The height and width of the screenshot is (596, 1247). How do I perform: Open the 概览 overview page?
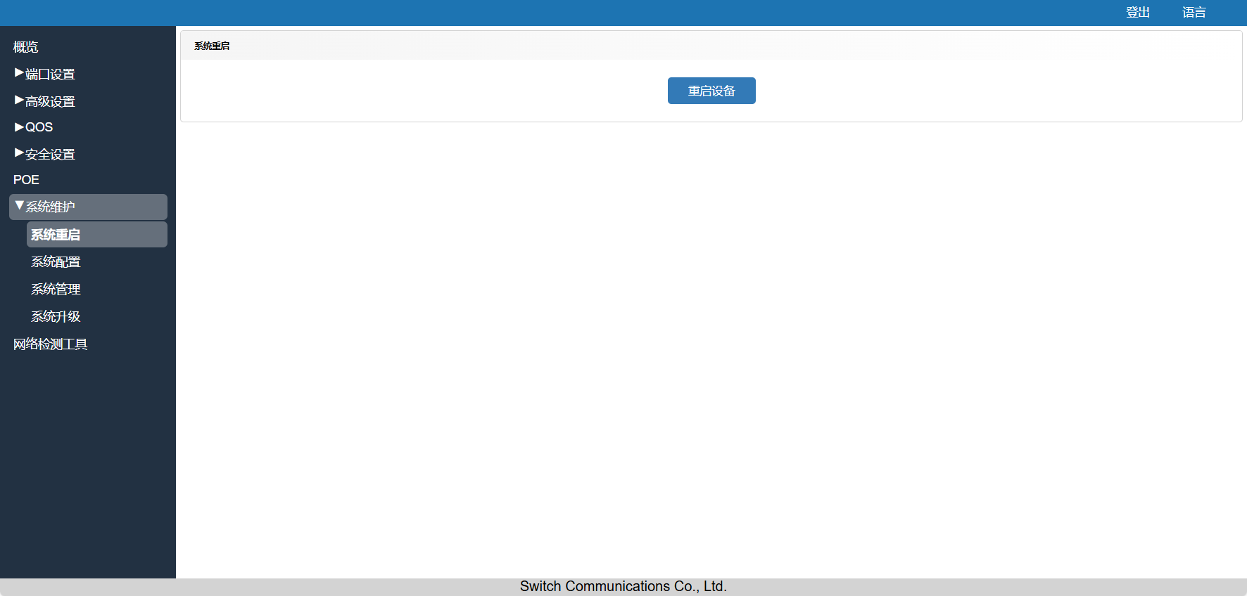point(26,47)
